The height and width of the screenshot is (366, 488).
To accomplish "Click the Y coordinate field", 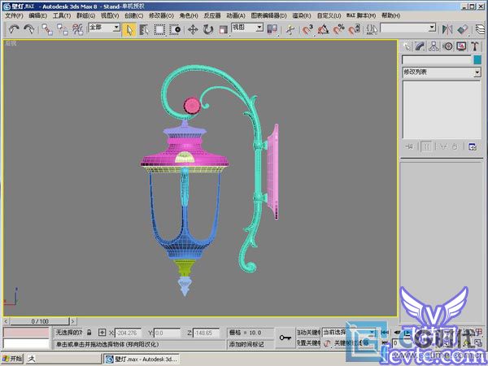I will pyautogui.click(x=167, y=333).
